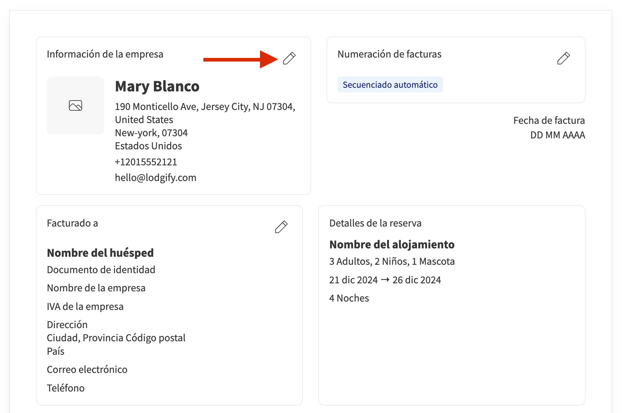Click the Teléfono placeholder in Facturado a
The height and width of the screenshot is (413, 625).
coord(66,388)
